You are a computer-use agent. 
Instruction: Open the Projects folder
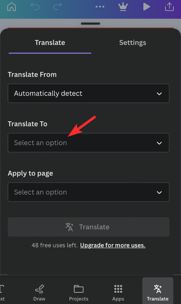[x=79, y=293]
